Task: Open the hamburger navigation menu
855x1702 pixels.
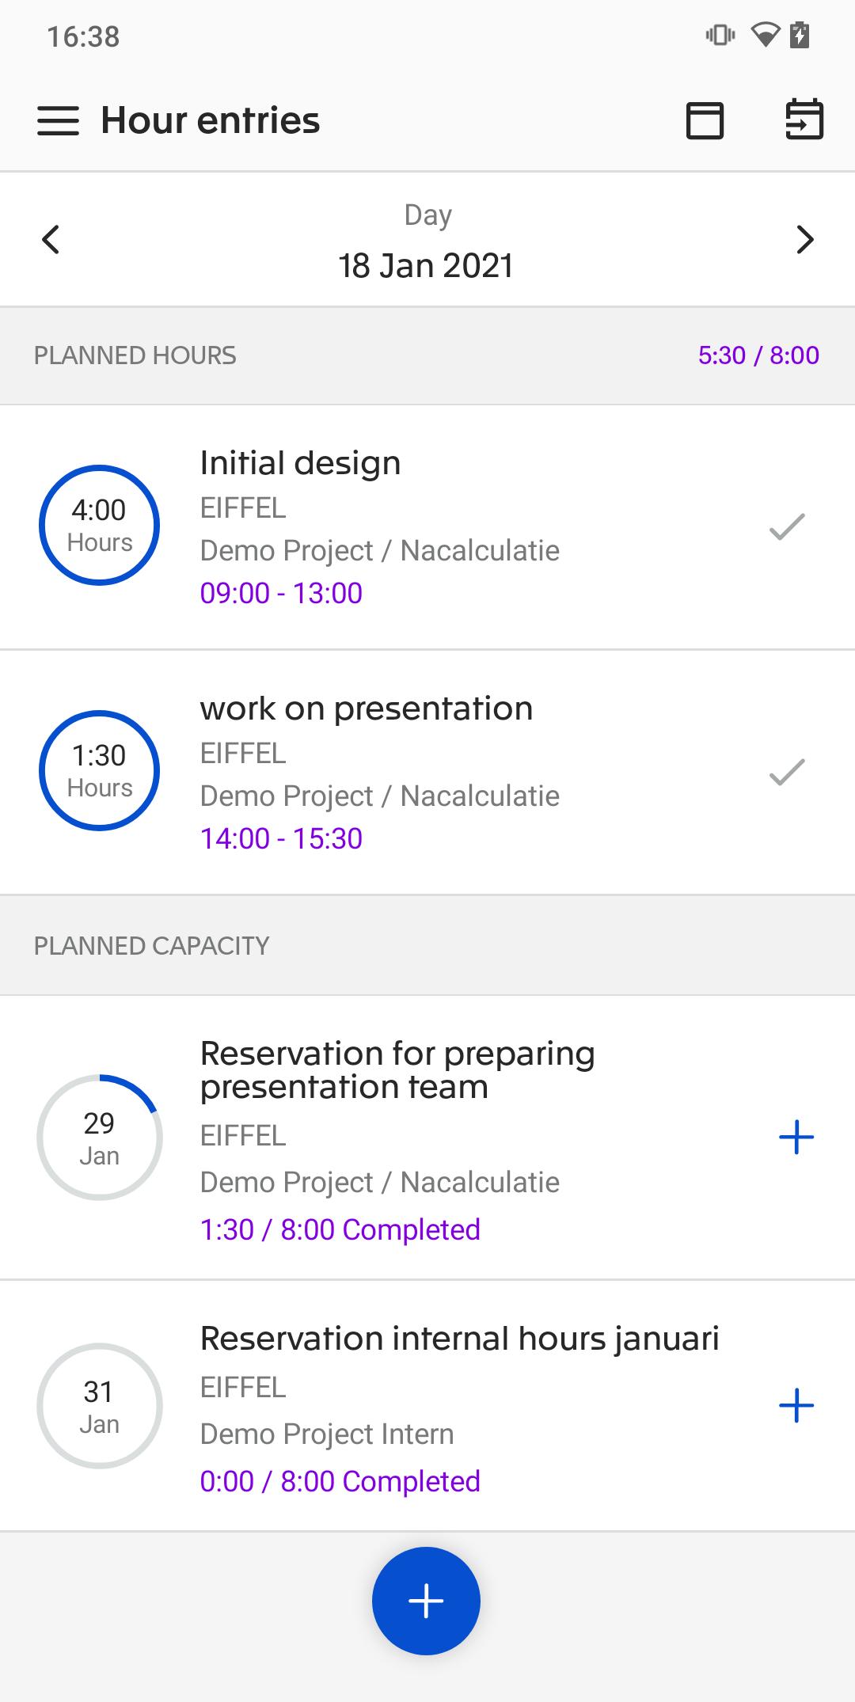Action: [x=58, y=121]
